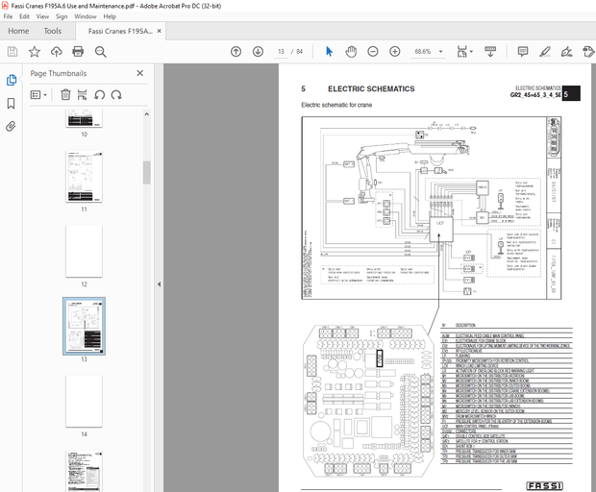The height and width of the screenshot is (492, 596).
Task: Open the File menu
Action: [8, 16]
